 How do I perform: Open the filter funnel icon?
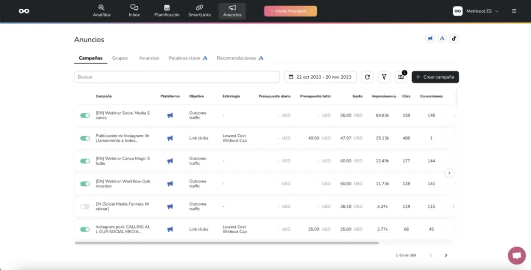click(x=384, y=77)
